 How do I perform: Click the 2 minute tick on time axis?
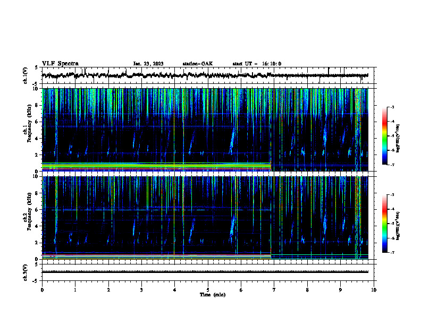click(108, 290)
